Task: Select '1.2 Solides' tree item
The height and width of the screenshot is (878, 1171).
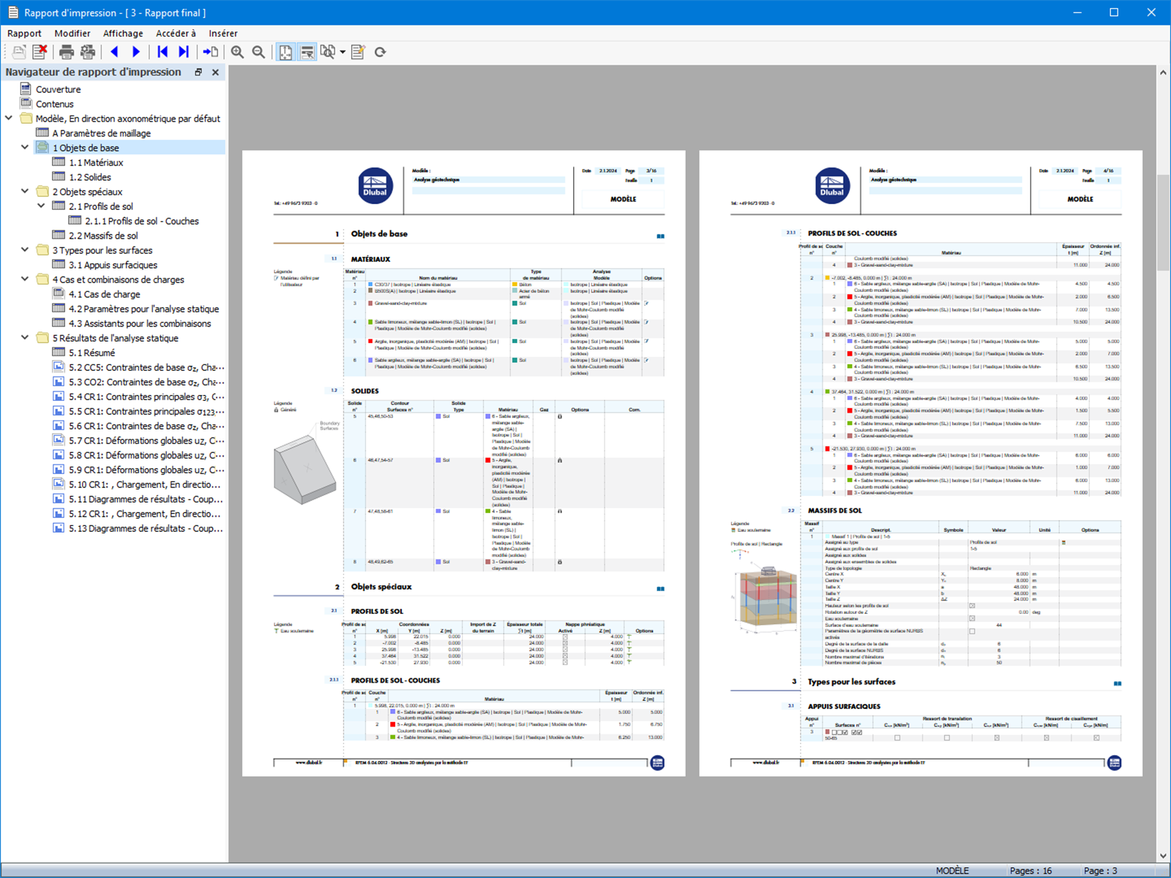Action: pyautogui.click(x=90, y=177)
